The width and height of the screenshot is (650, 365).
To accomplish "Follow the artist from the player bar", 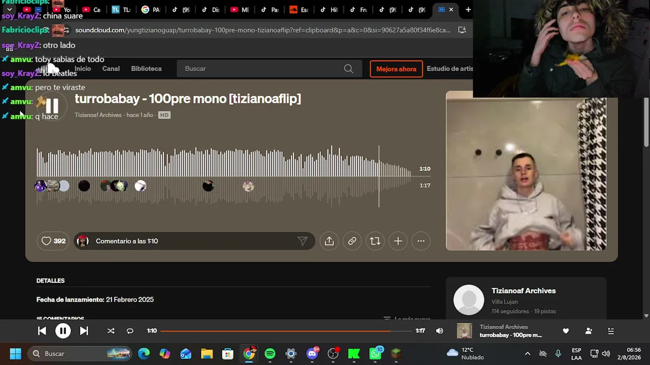I will [x=589, y=331].
